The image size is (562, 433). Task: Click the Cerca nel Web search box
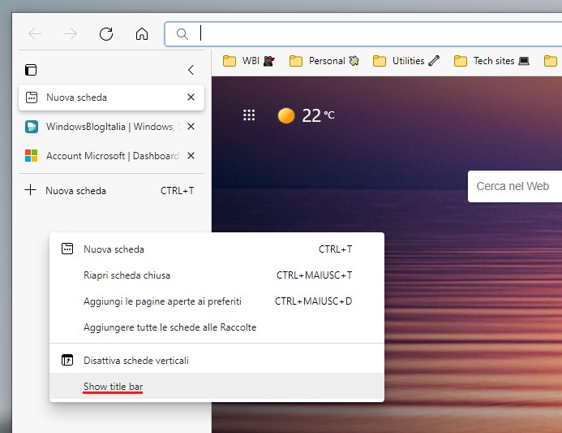tap(515, 186)
